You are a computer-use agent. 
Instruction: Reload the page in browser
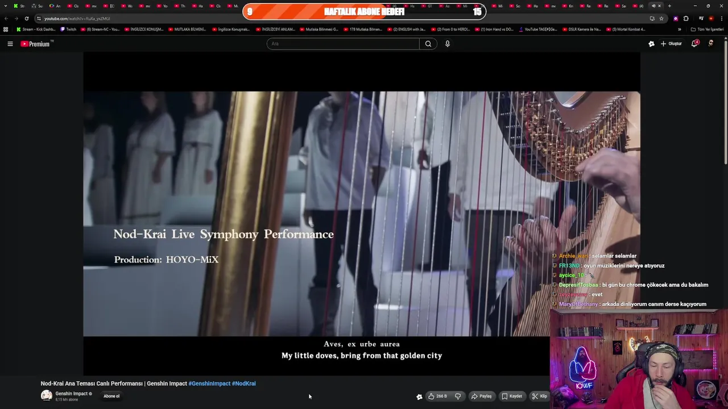pyautogui.click(x=26, y=18)
